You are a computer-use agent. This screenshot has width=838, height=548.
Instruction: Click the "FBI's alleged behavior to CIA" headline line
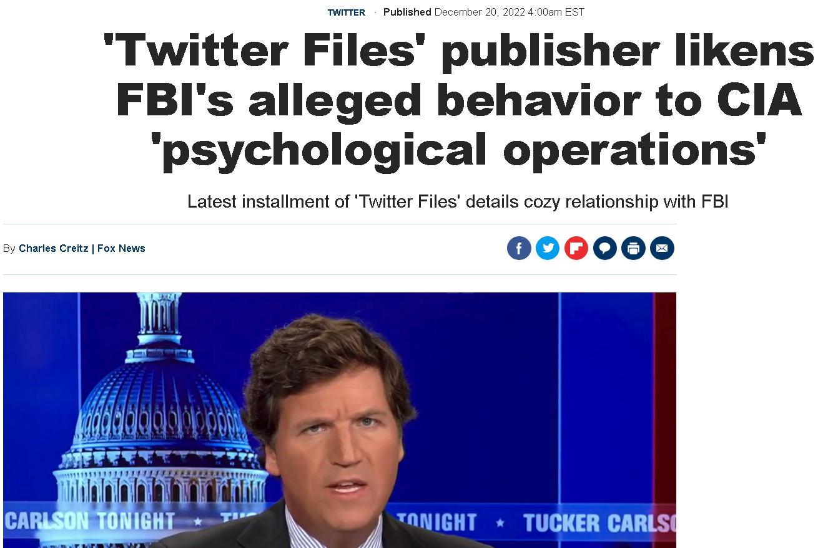pos(459,100)
